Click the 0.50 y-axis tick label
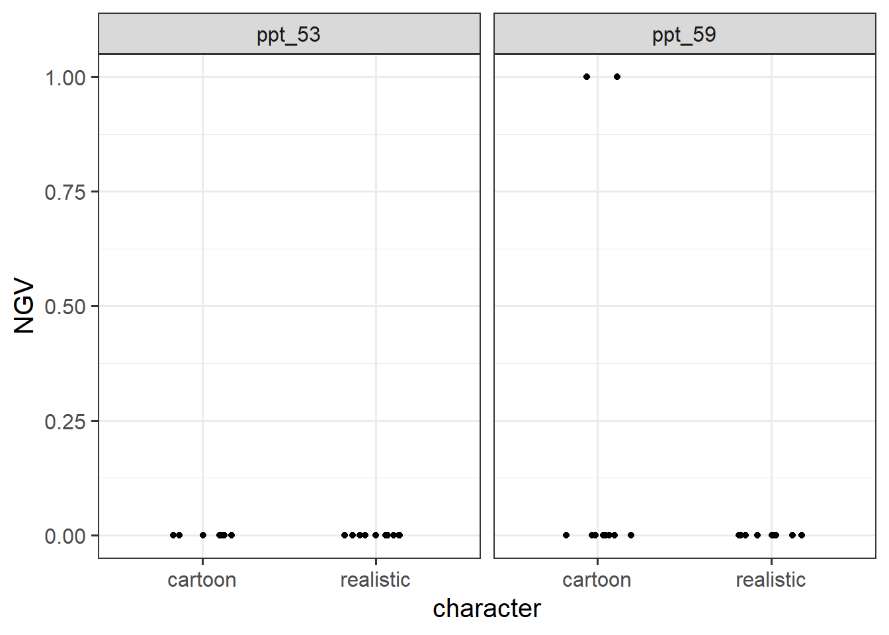The height and width of the screenshot is (635, 889). pyautogui.click(x=65, y=307)
